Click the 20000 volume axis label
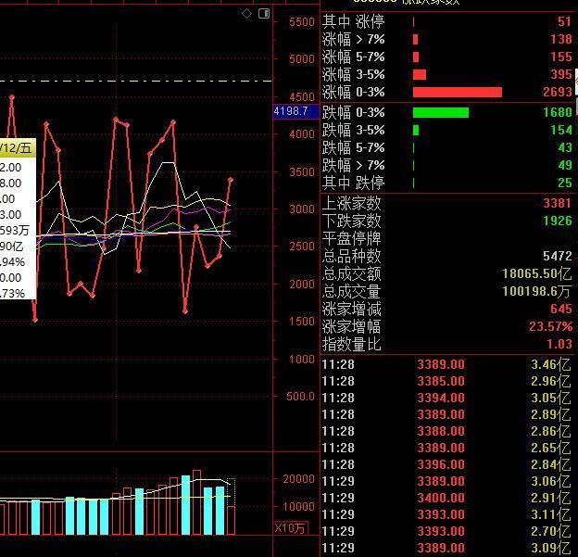 (x=298, y=479)
